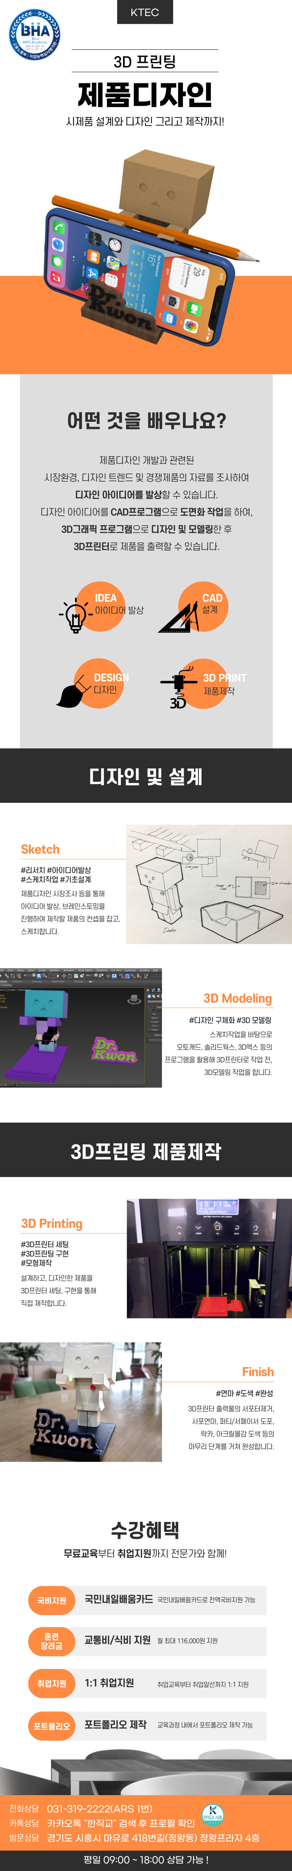Click the '수강혜택' heading
The image size is (292, 1871).
pos(145,1530)
